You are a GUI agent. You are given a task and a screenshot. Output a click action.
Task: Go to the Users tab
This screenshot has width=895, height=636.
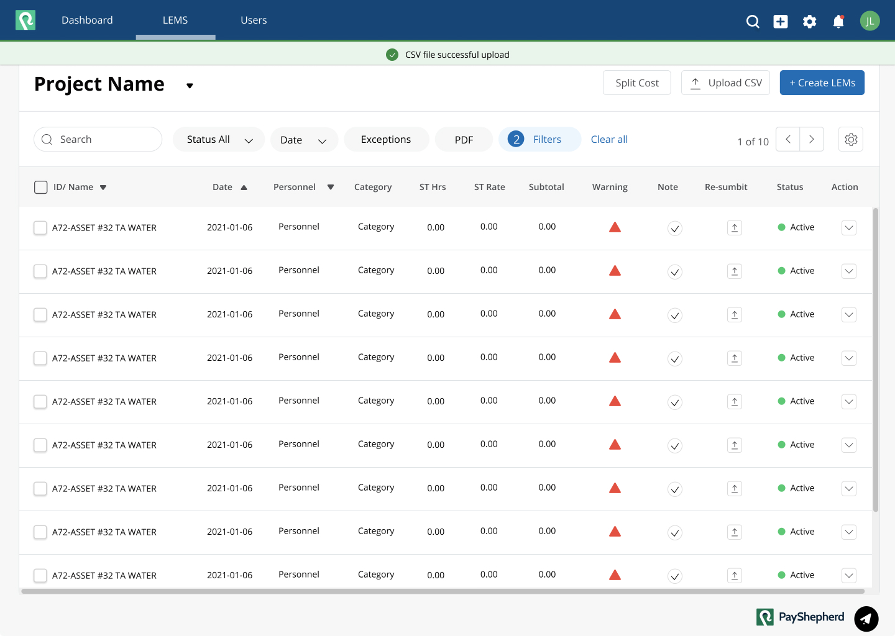(254, 20)
